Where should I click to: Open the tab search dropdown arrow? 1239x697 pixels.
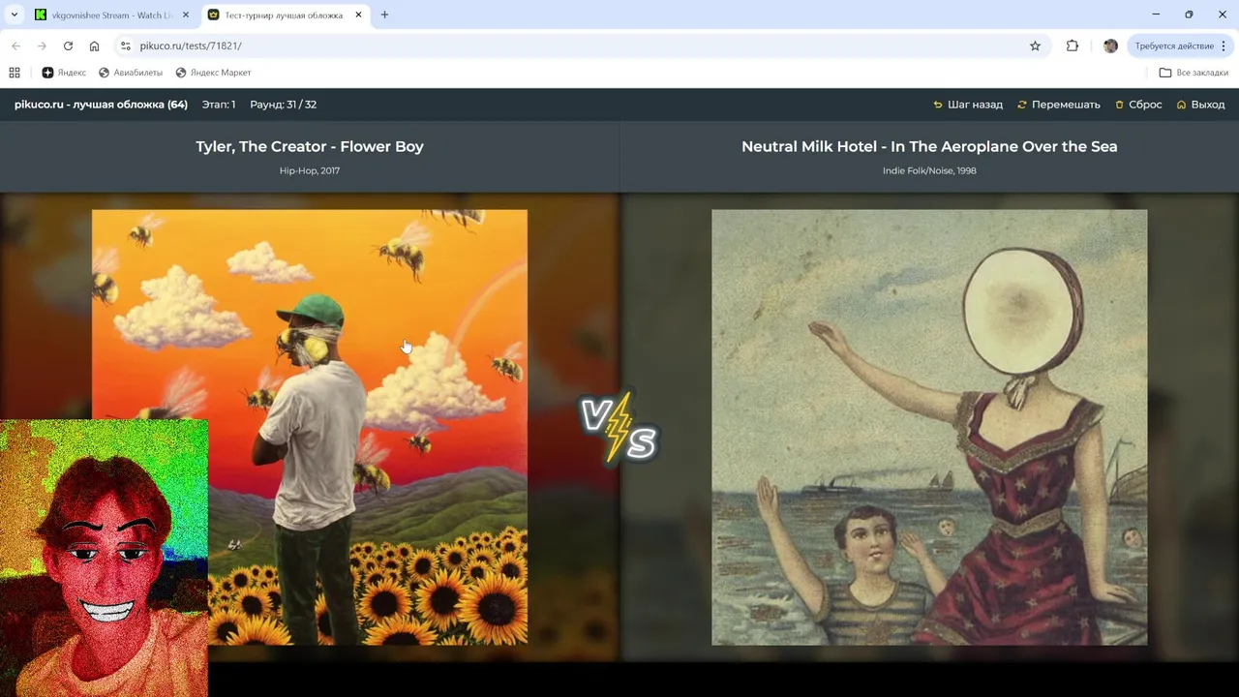coord(14,15)
